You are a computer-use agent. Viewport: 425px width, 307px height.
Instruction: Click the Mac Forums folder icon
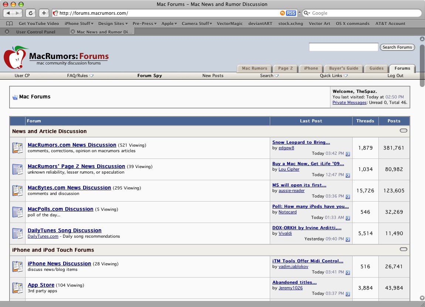click(15, 97)
